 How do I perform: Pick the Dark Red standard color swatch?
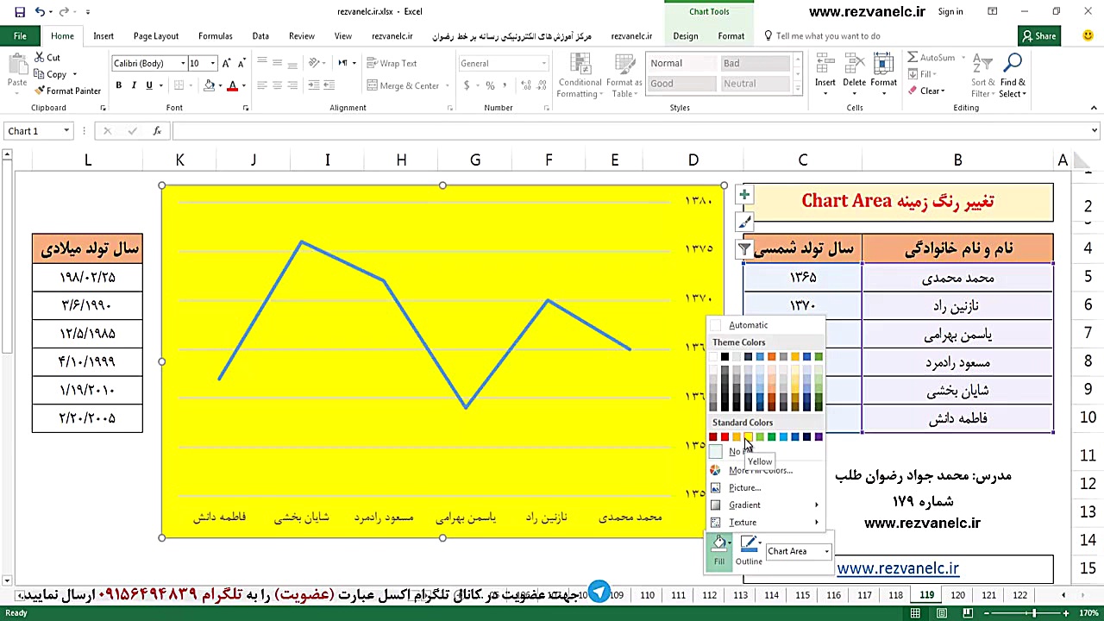pos(713,437)
